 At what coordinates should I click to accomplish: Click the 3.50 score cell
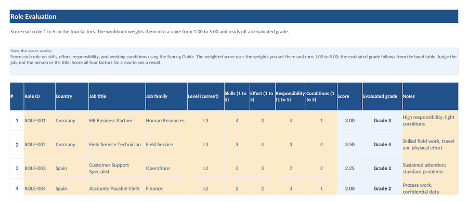point(350,145)
